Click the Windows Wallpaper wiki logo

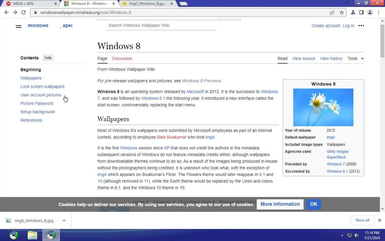50,26
